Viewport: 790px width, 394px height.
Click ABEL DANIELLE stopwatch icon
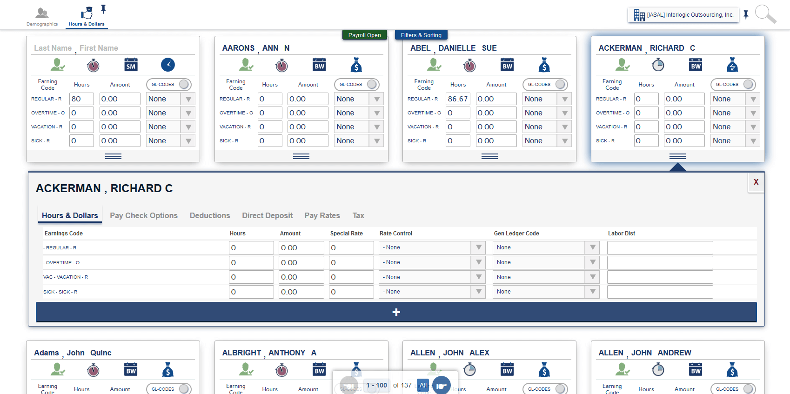pyautogui.click(x=470, y=65)
